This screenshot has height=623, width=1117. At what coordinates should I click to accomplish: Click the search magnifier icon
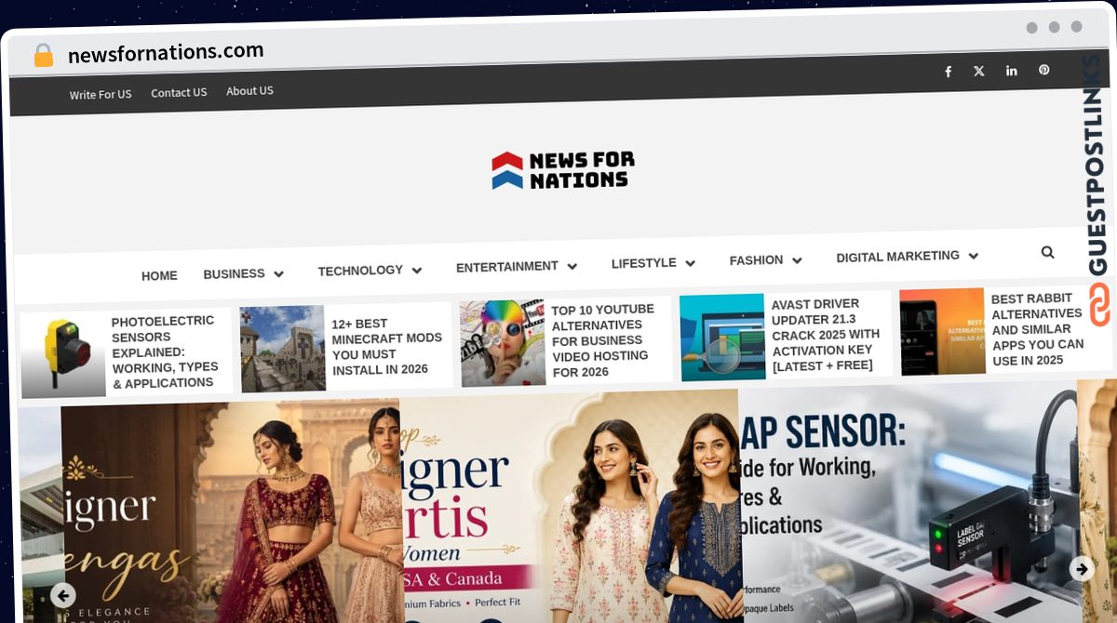[1047, 252]
